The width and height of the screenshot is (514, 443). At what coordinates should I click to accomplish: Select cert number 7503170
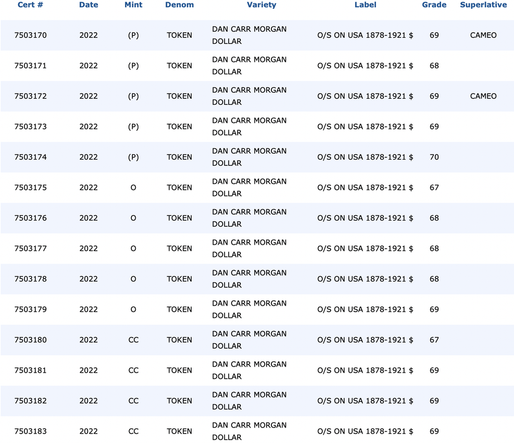coord(30,35)
